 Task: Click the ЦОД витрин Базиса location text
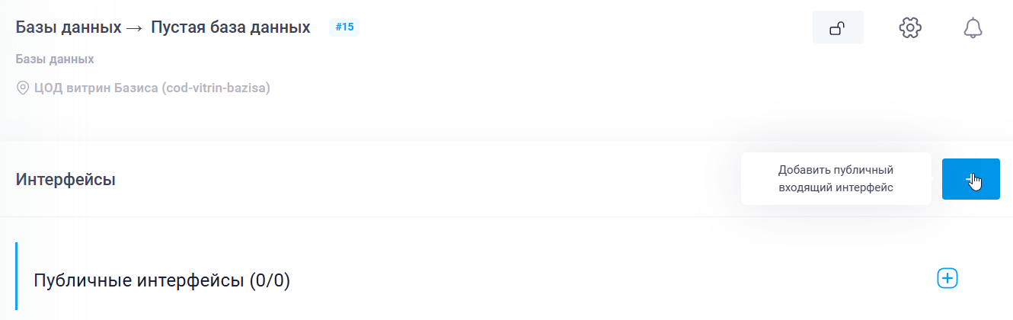point(95,88)
